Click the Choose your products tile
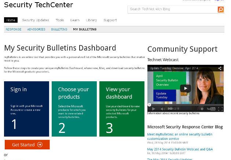This screenshot has height=160, width=231. pyautogui.click(x=74, y=109)
